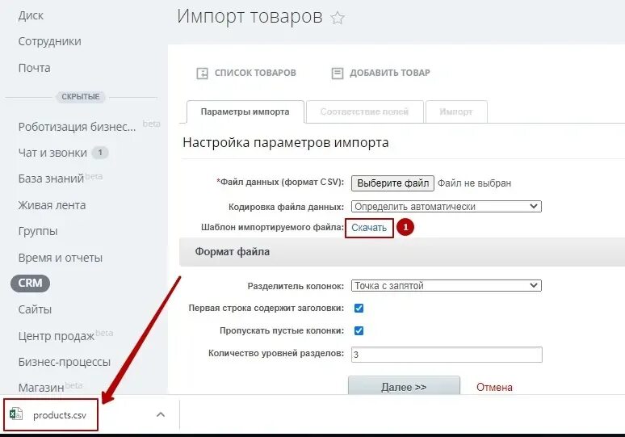
Task: Click the products.csv downloaded file name
Action: pos(60,415)
